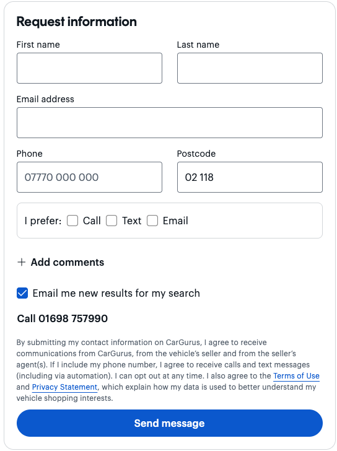
Task: Open the Terms of Use link
Action: click(x=296, y=376)
